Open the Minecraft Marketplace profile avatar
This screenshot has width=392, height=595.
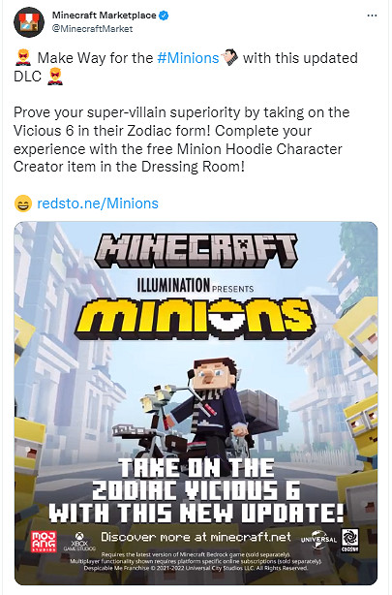tap(29, 21)
